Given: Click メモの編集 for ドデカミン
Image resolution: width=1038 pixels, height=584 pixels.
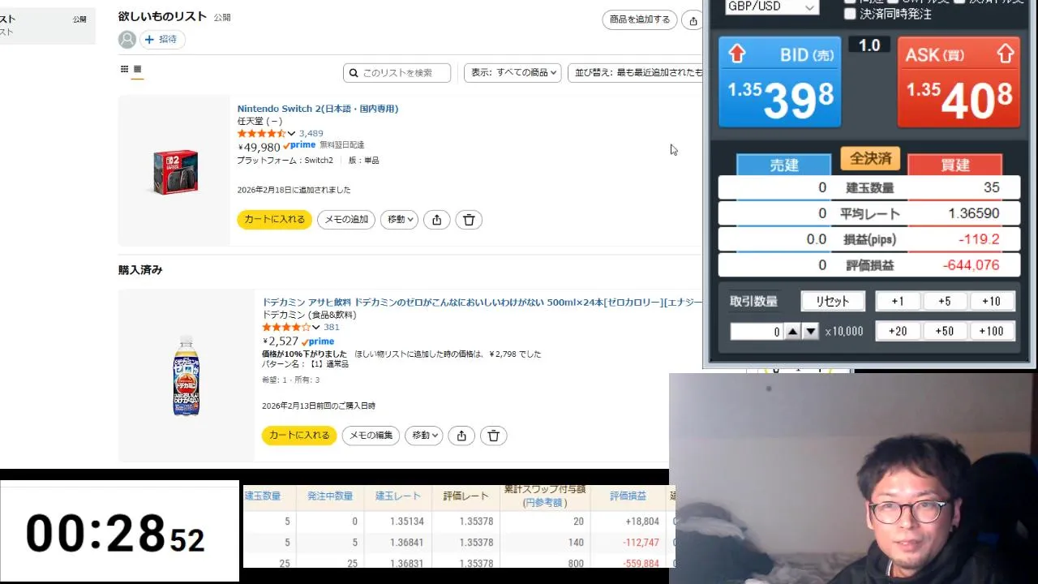Looking at the screenshot, I should click(371, 436).
